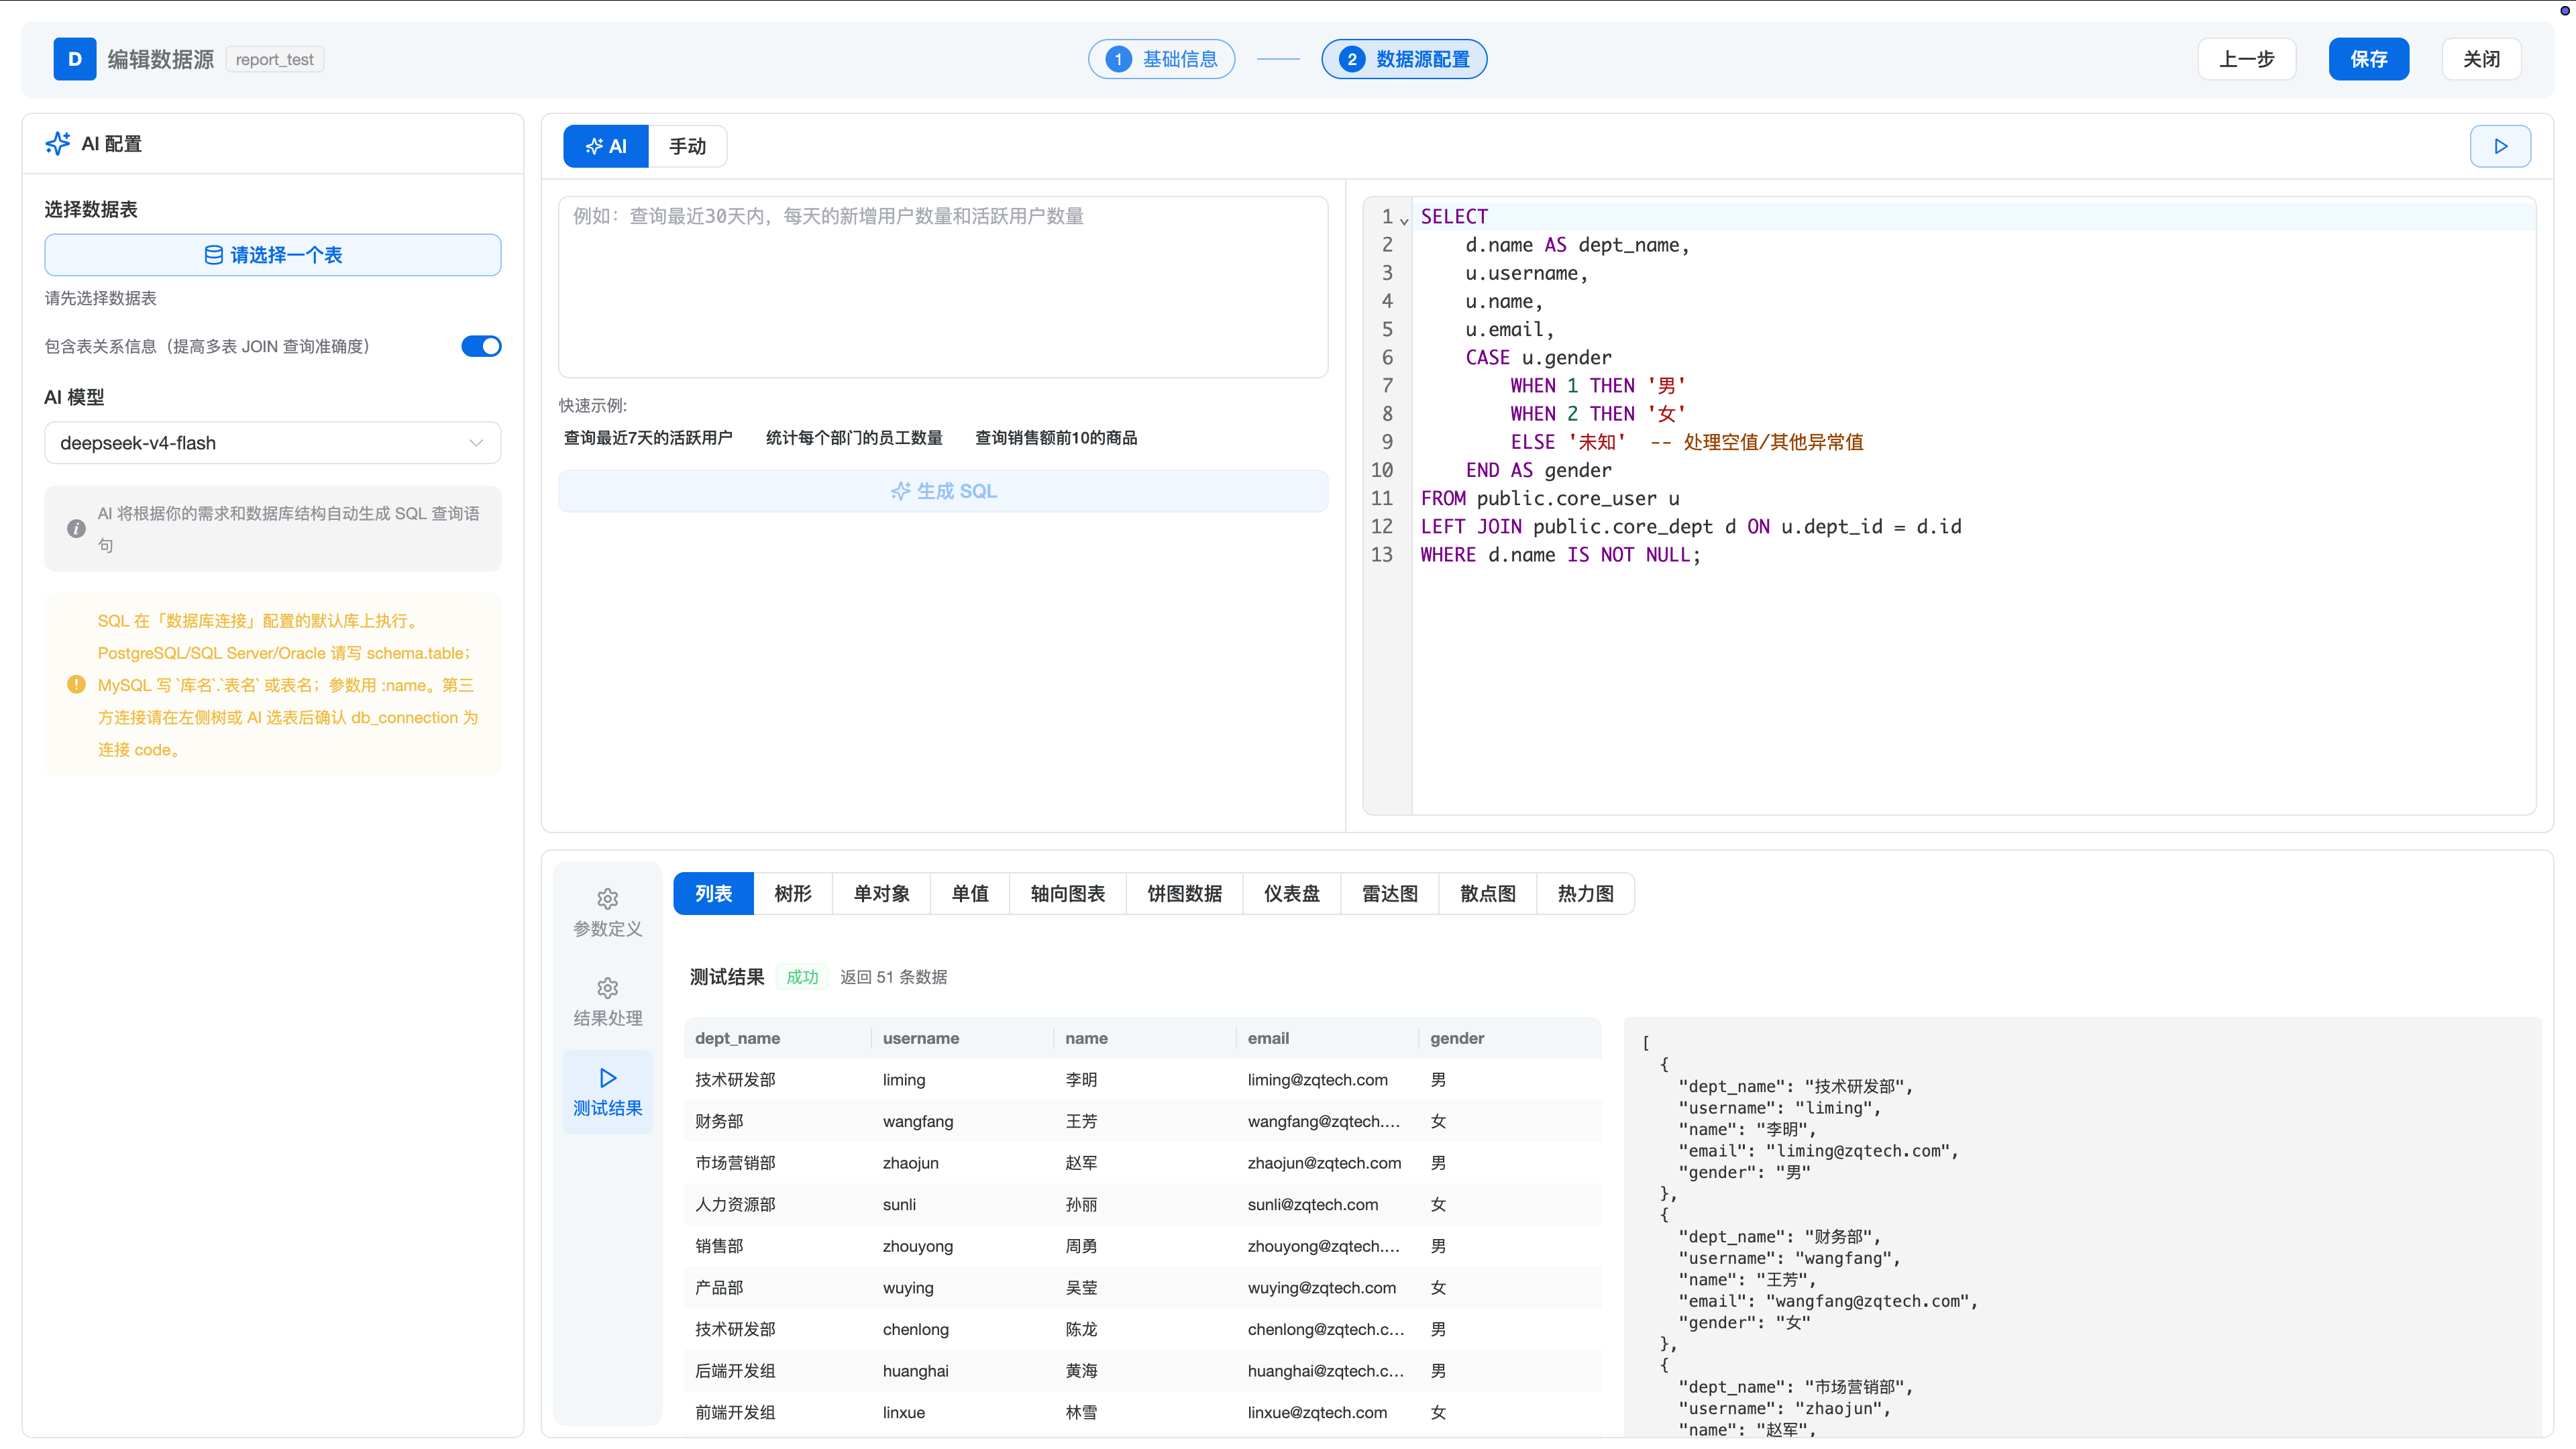Toggle 包含表关系信息 switch off

481,346
